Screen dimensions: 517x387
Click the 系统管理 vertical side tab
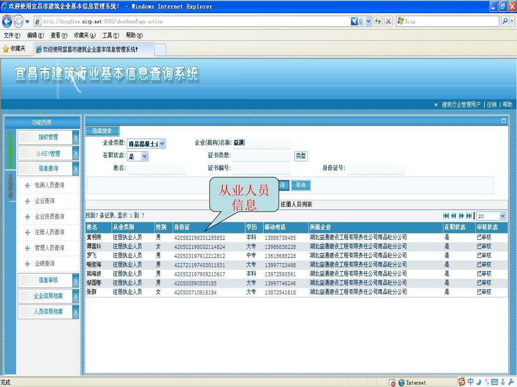pyautogui.click(x=11, y=186)
